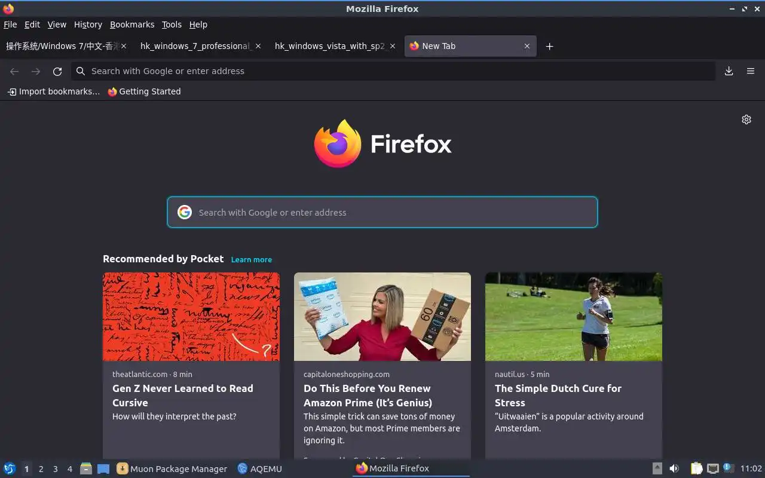Focus the center Google search box
765x478 pixels.
pyautogui.click(x=382, y=212)
